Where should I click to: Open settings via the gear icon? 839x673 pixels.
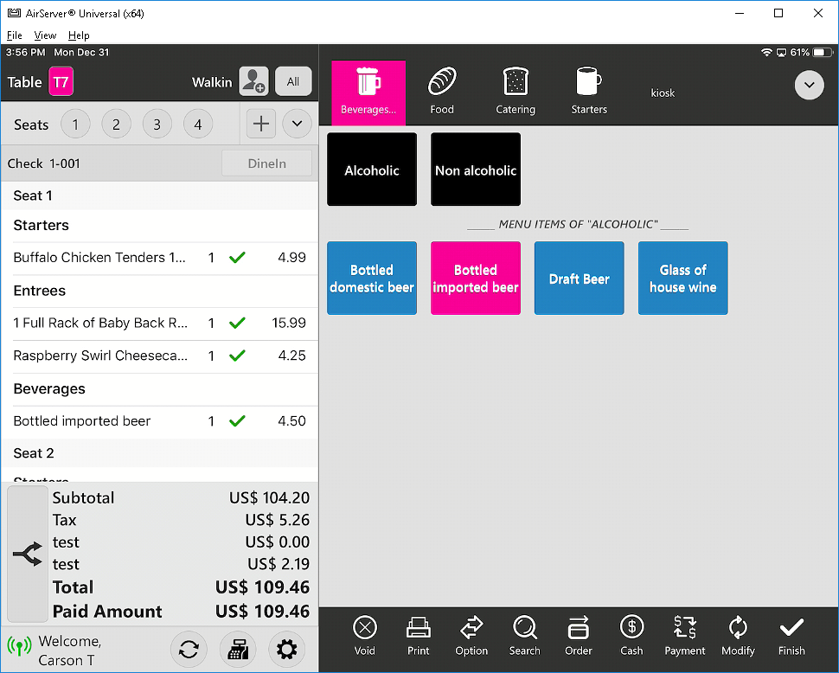pos(286,649)
